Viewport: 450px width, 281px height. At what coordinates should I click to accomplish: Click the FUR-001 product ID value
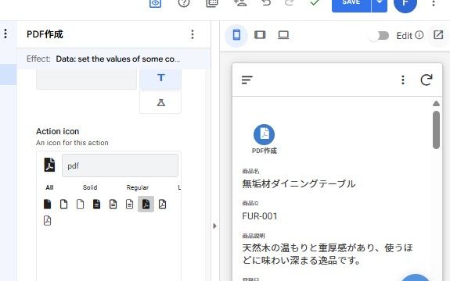[260, 216]
